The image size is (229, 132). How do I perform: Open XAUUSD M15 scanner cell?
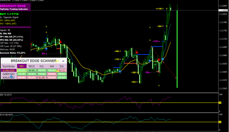32,77
